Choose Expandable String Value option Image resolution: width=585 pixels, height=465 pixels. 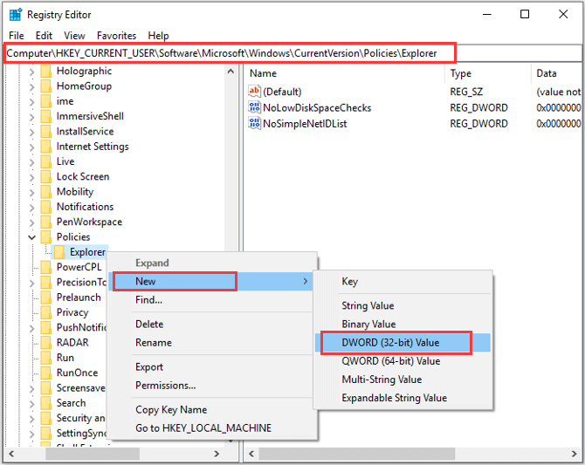pos(403,398)
